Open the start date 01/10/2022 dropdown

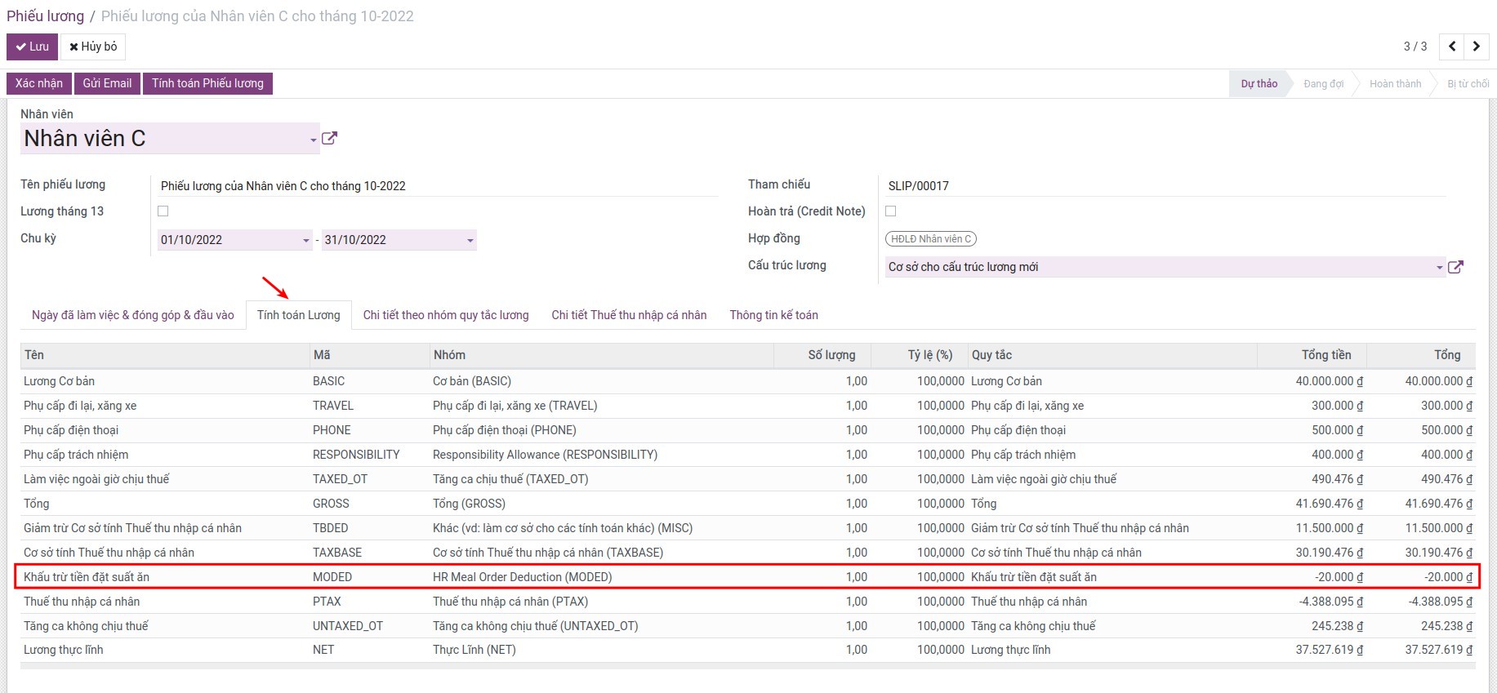coord(306,240)
